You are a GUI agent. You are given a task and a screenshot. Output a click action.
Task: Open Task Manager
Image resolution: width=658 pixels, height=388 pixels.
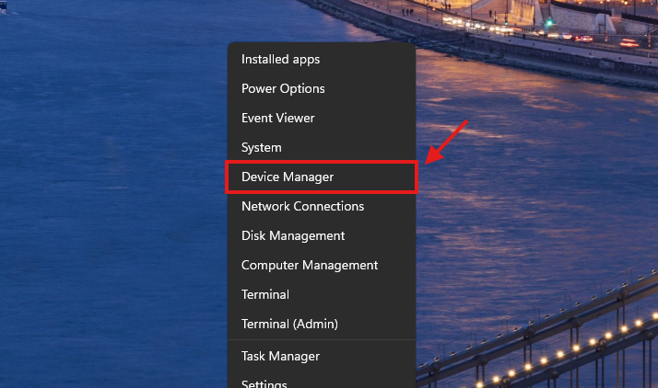[280, 356]
